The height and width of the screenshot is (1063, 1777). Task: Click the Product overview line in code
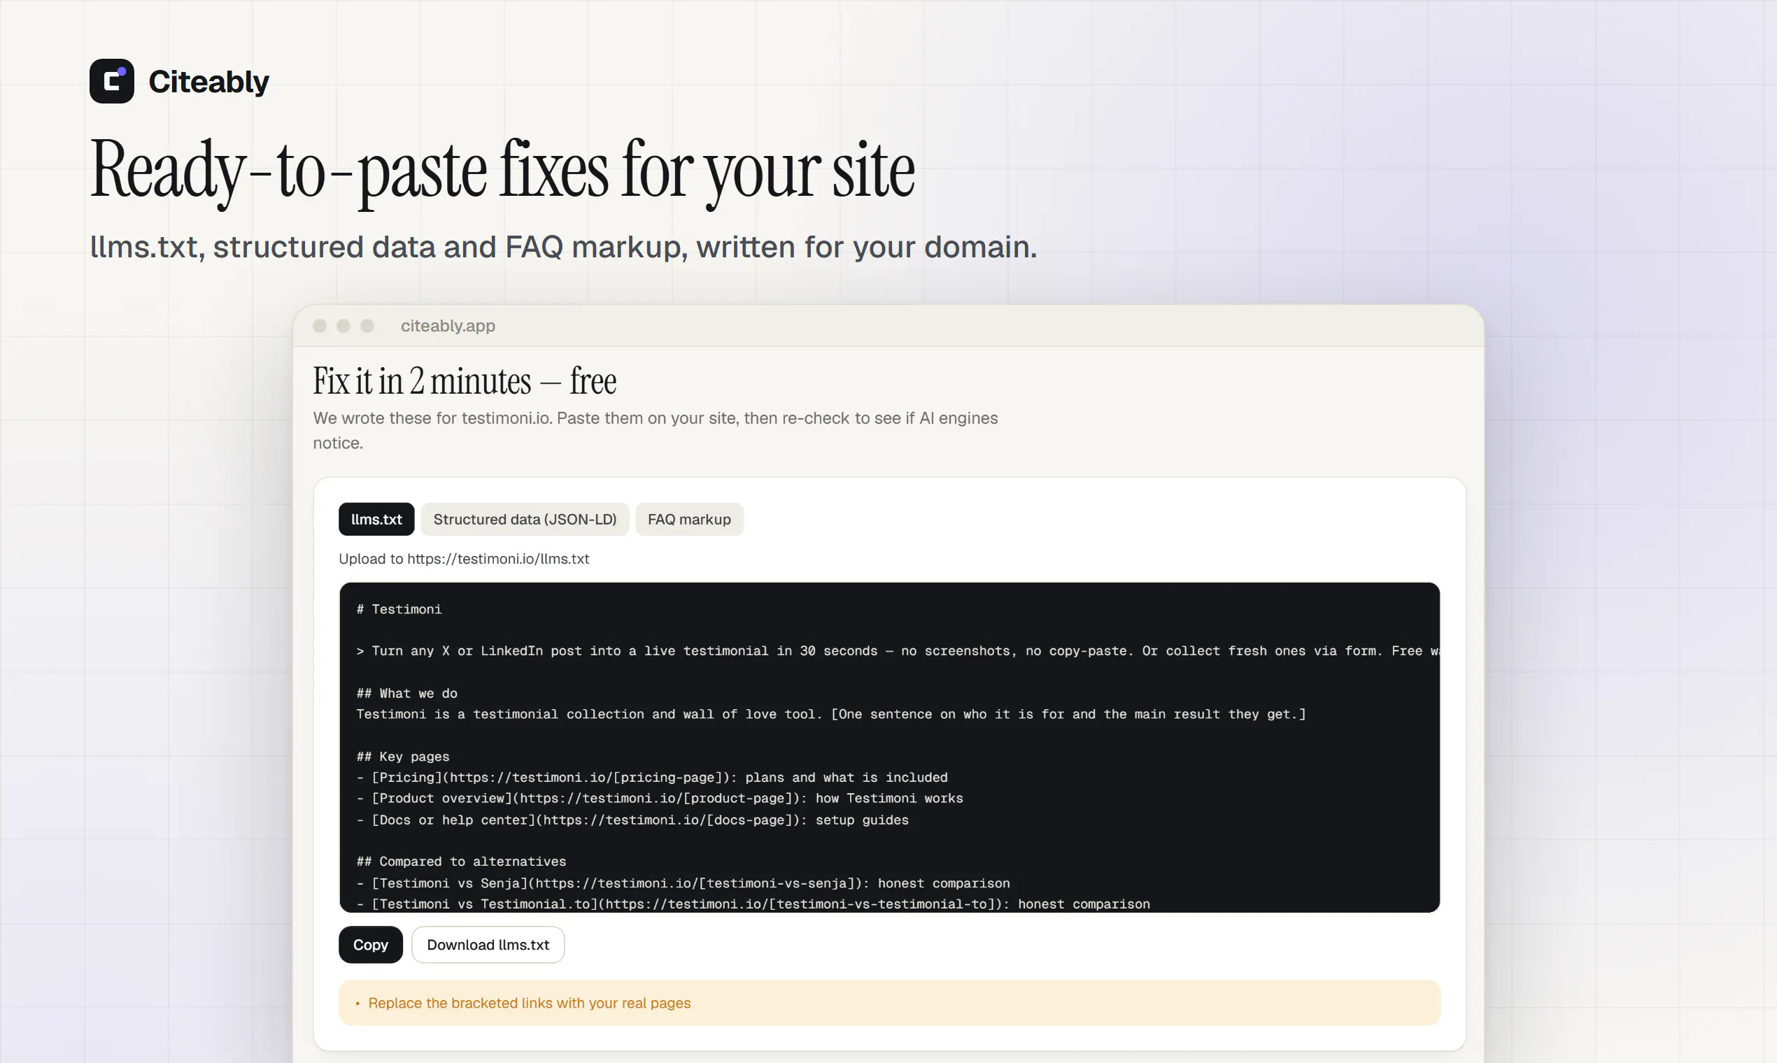pyautogui.click(x=660, y=798)
